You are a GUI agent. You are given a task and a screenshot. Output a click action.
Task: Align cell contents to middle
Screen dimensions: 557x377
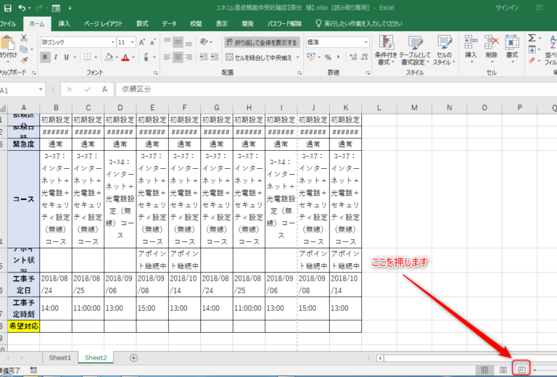178,42
